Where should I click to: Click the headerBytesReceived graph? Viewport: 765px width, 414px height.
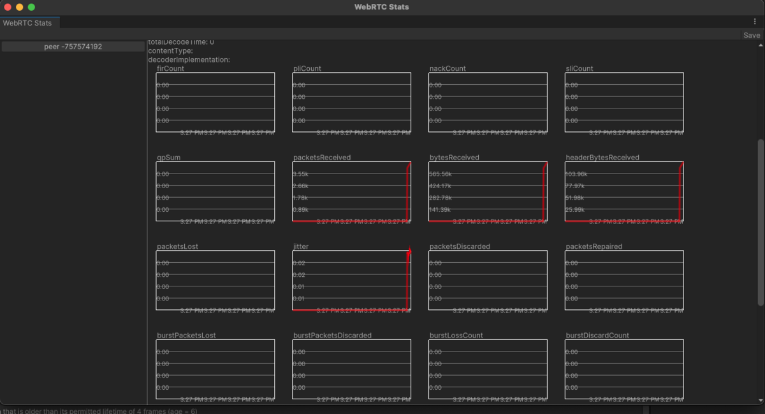[625, 191]
